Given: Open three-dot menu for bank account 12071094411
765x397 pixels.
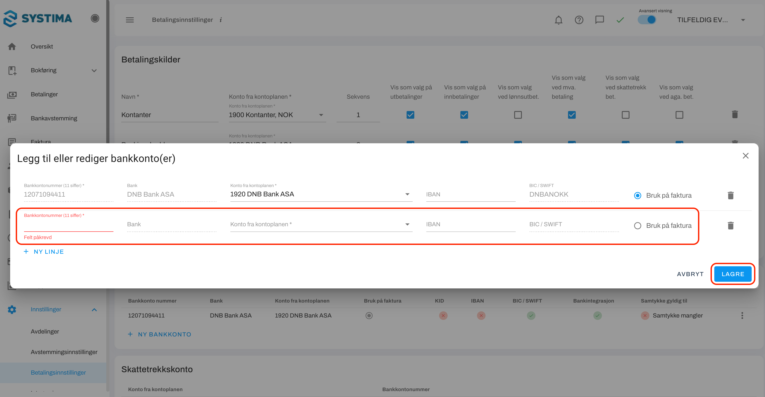Looking at the screenshot, I should click(x=742, y=315).
